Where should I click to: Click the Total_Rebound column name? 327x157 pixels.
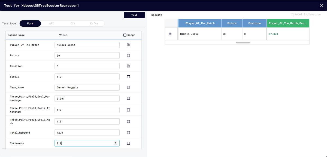tap(20, 133)
